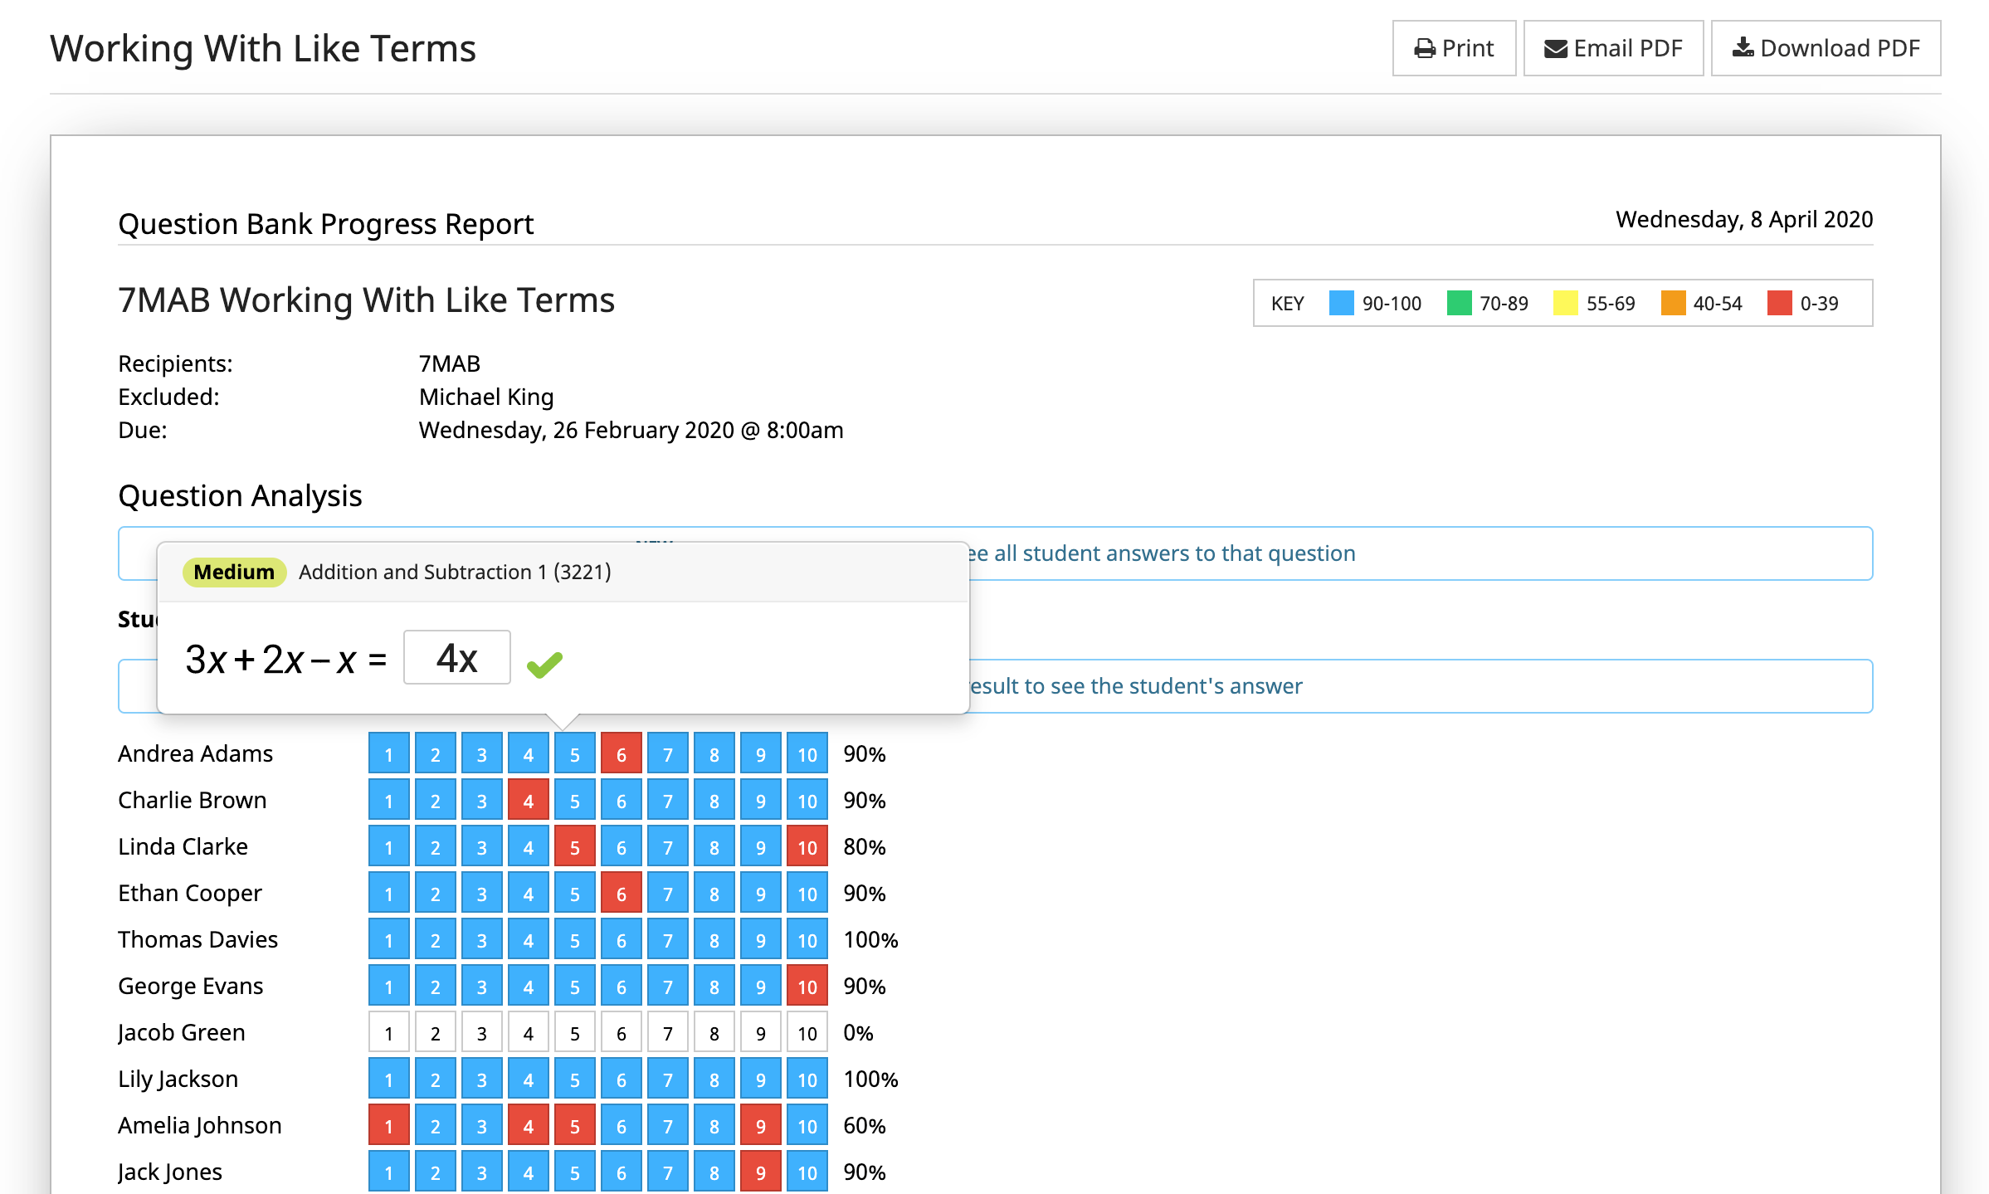The width and height of the screenshot is (1989, 1194).
Task: Click the green checkmark beside the 4x answer
Action: [x=544, y=664]
